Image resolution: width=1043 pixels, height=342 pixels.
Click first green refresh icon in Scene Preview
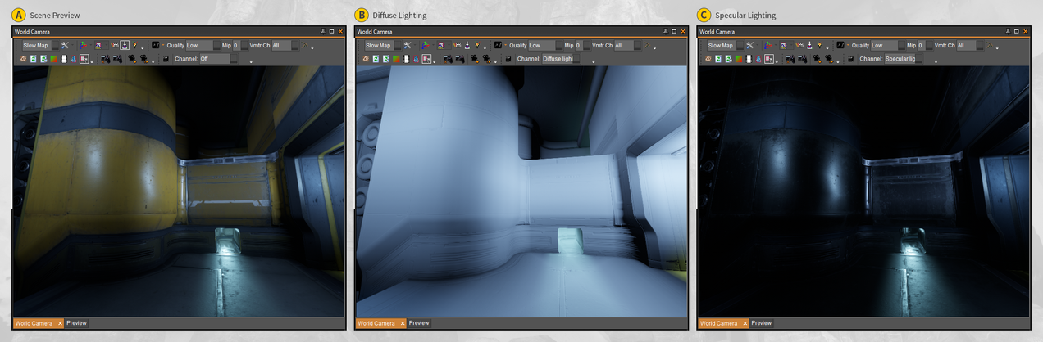[33, 59]
